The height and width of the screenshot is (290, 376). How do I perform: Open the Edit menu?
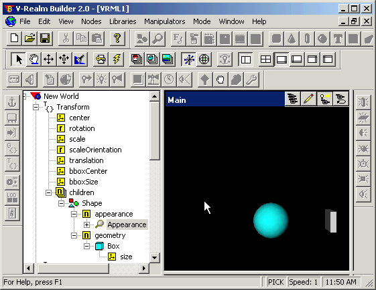[44, 21]
